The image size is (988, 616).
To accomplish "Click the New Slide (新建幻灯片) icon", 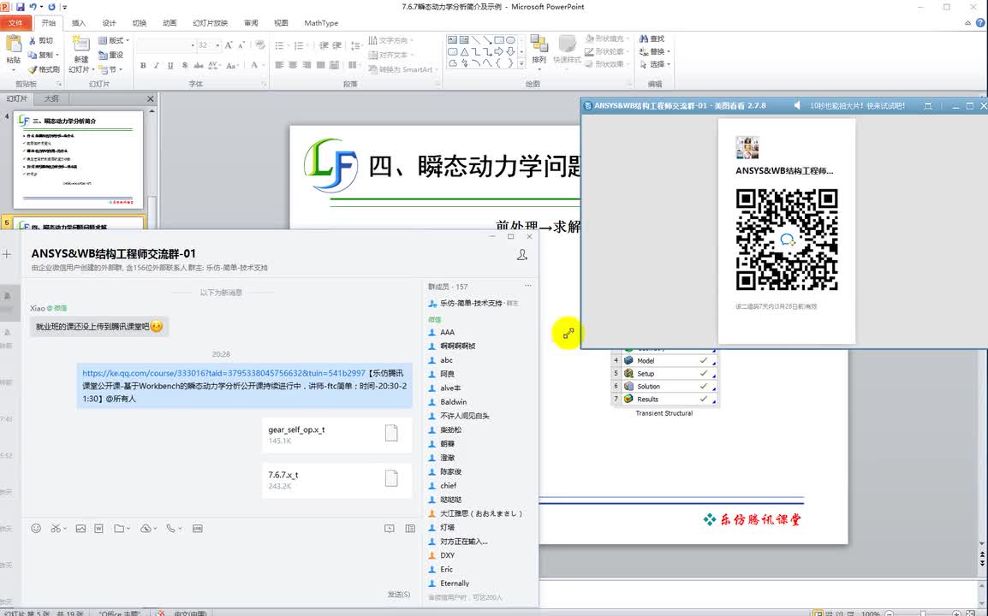I will point(80,44).
